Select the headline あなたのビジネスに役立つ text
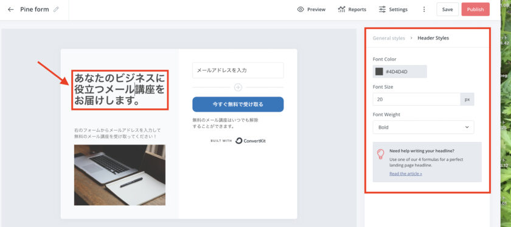 point(120,89)
